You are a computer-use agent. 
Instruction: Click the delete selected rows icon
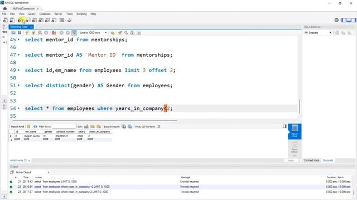[99, 127]
